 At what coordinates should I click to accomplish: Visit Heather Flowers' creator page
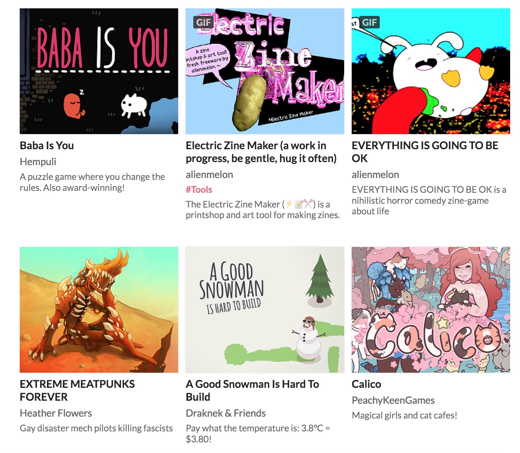pos(56,413)
